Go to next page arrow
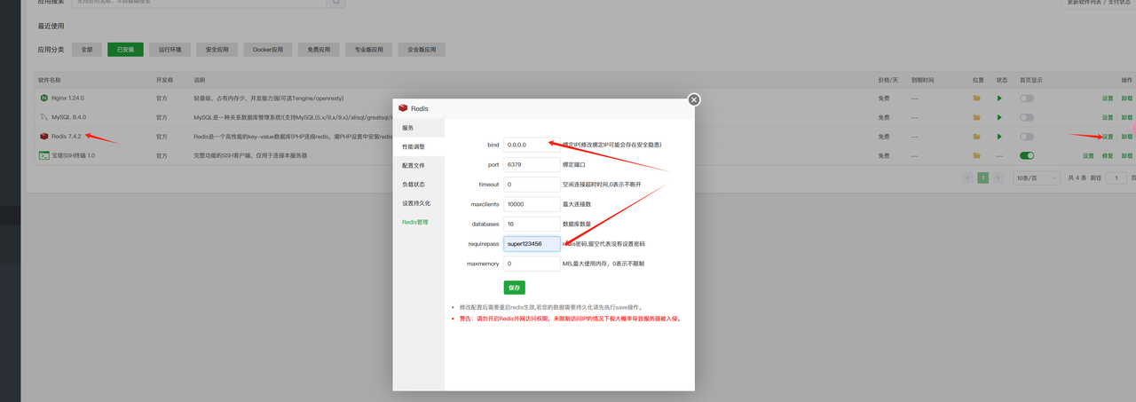Image resolution: width=1136 pixels, height=402 pixels. point(997,177)
